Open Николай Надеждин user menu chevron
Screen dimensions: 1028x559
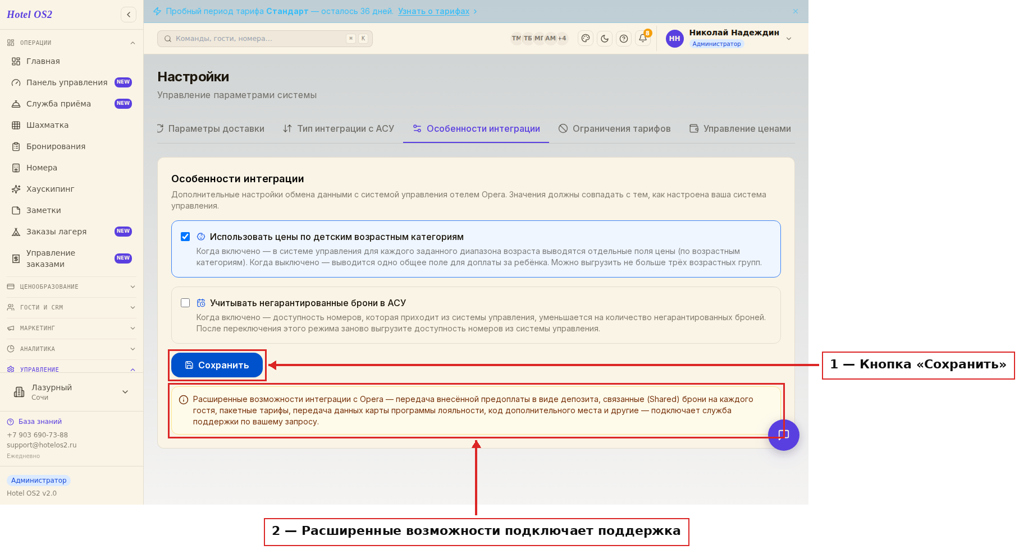pos(789,39)
